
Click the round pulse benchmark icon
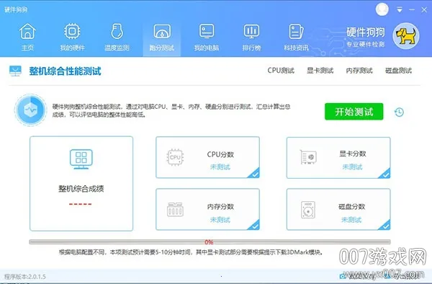(x=30, y=110)
